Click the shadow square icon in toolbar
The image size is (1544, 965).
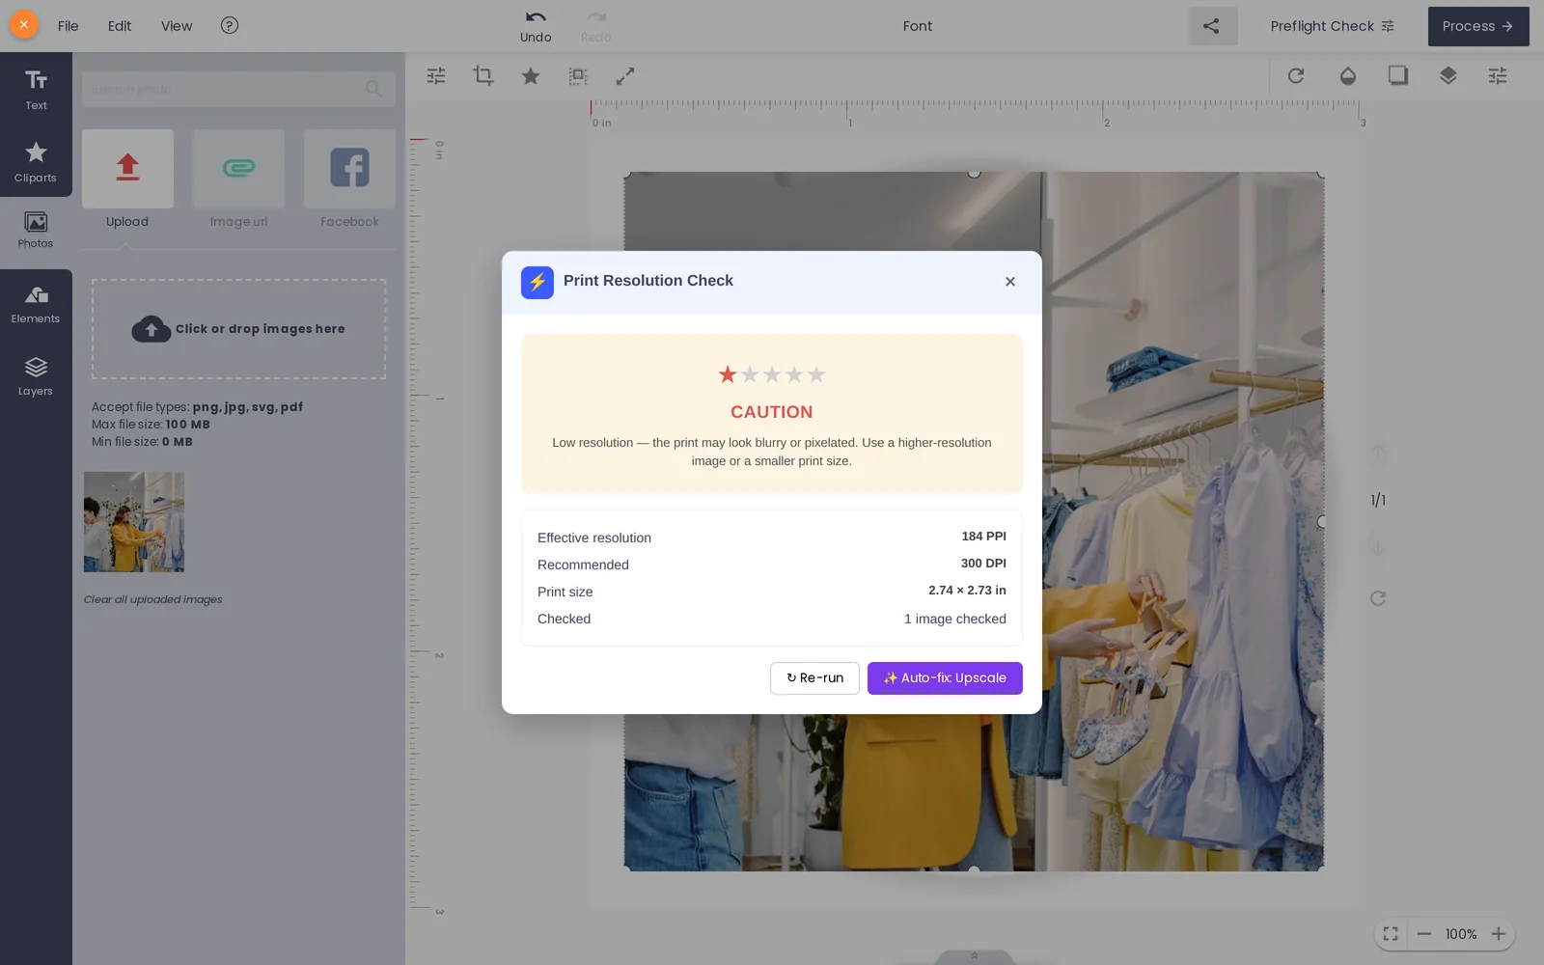1398,75
